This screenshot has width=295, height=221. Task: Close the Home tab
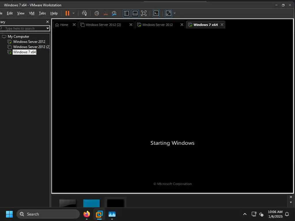(x=74, y=25)
